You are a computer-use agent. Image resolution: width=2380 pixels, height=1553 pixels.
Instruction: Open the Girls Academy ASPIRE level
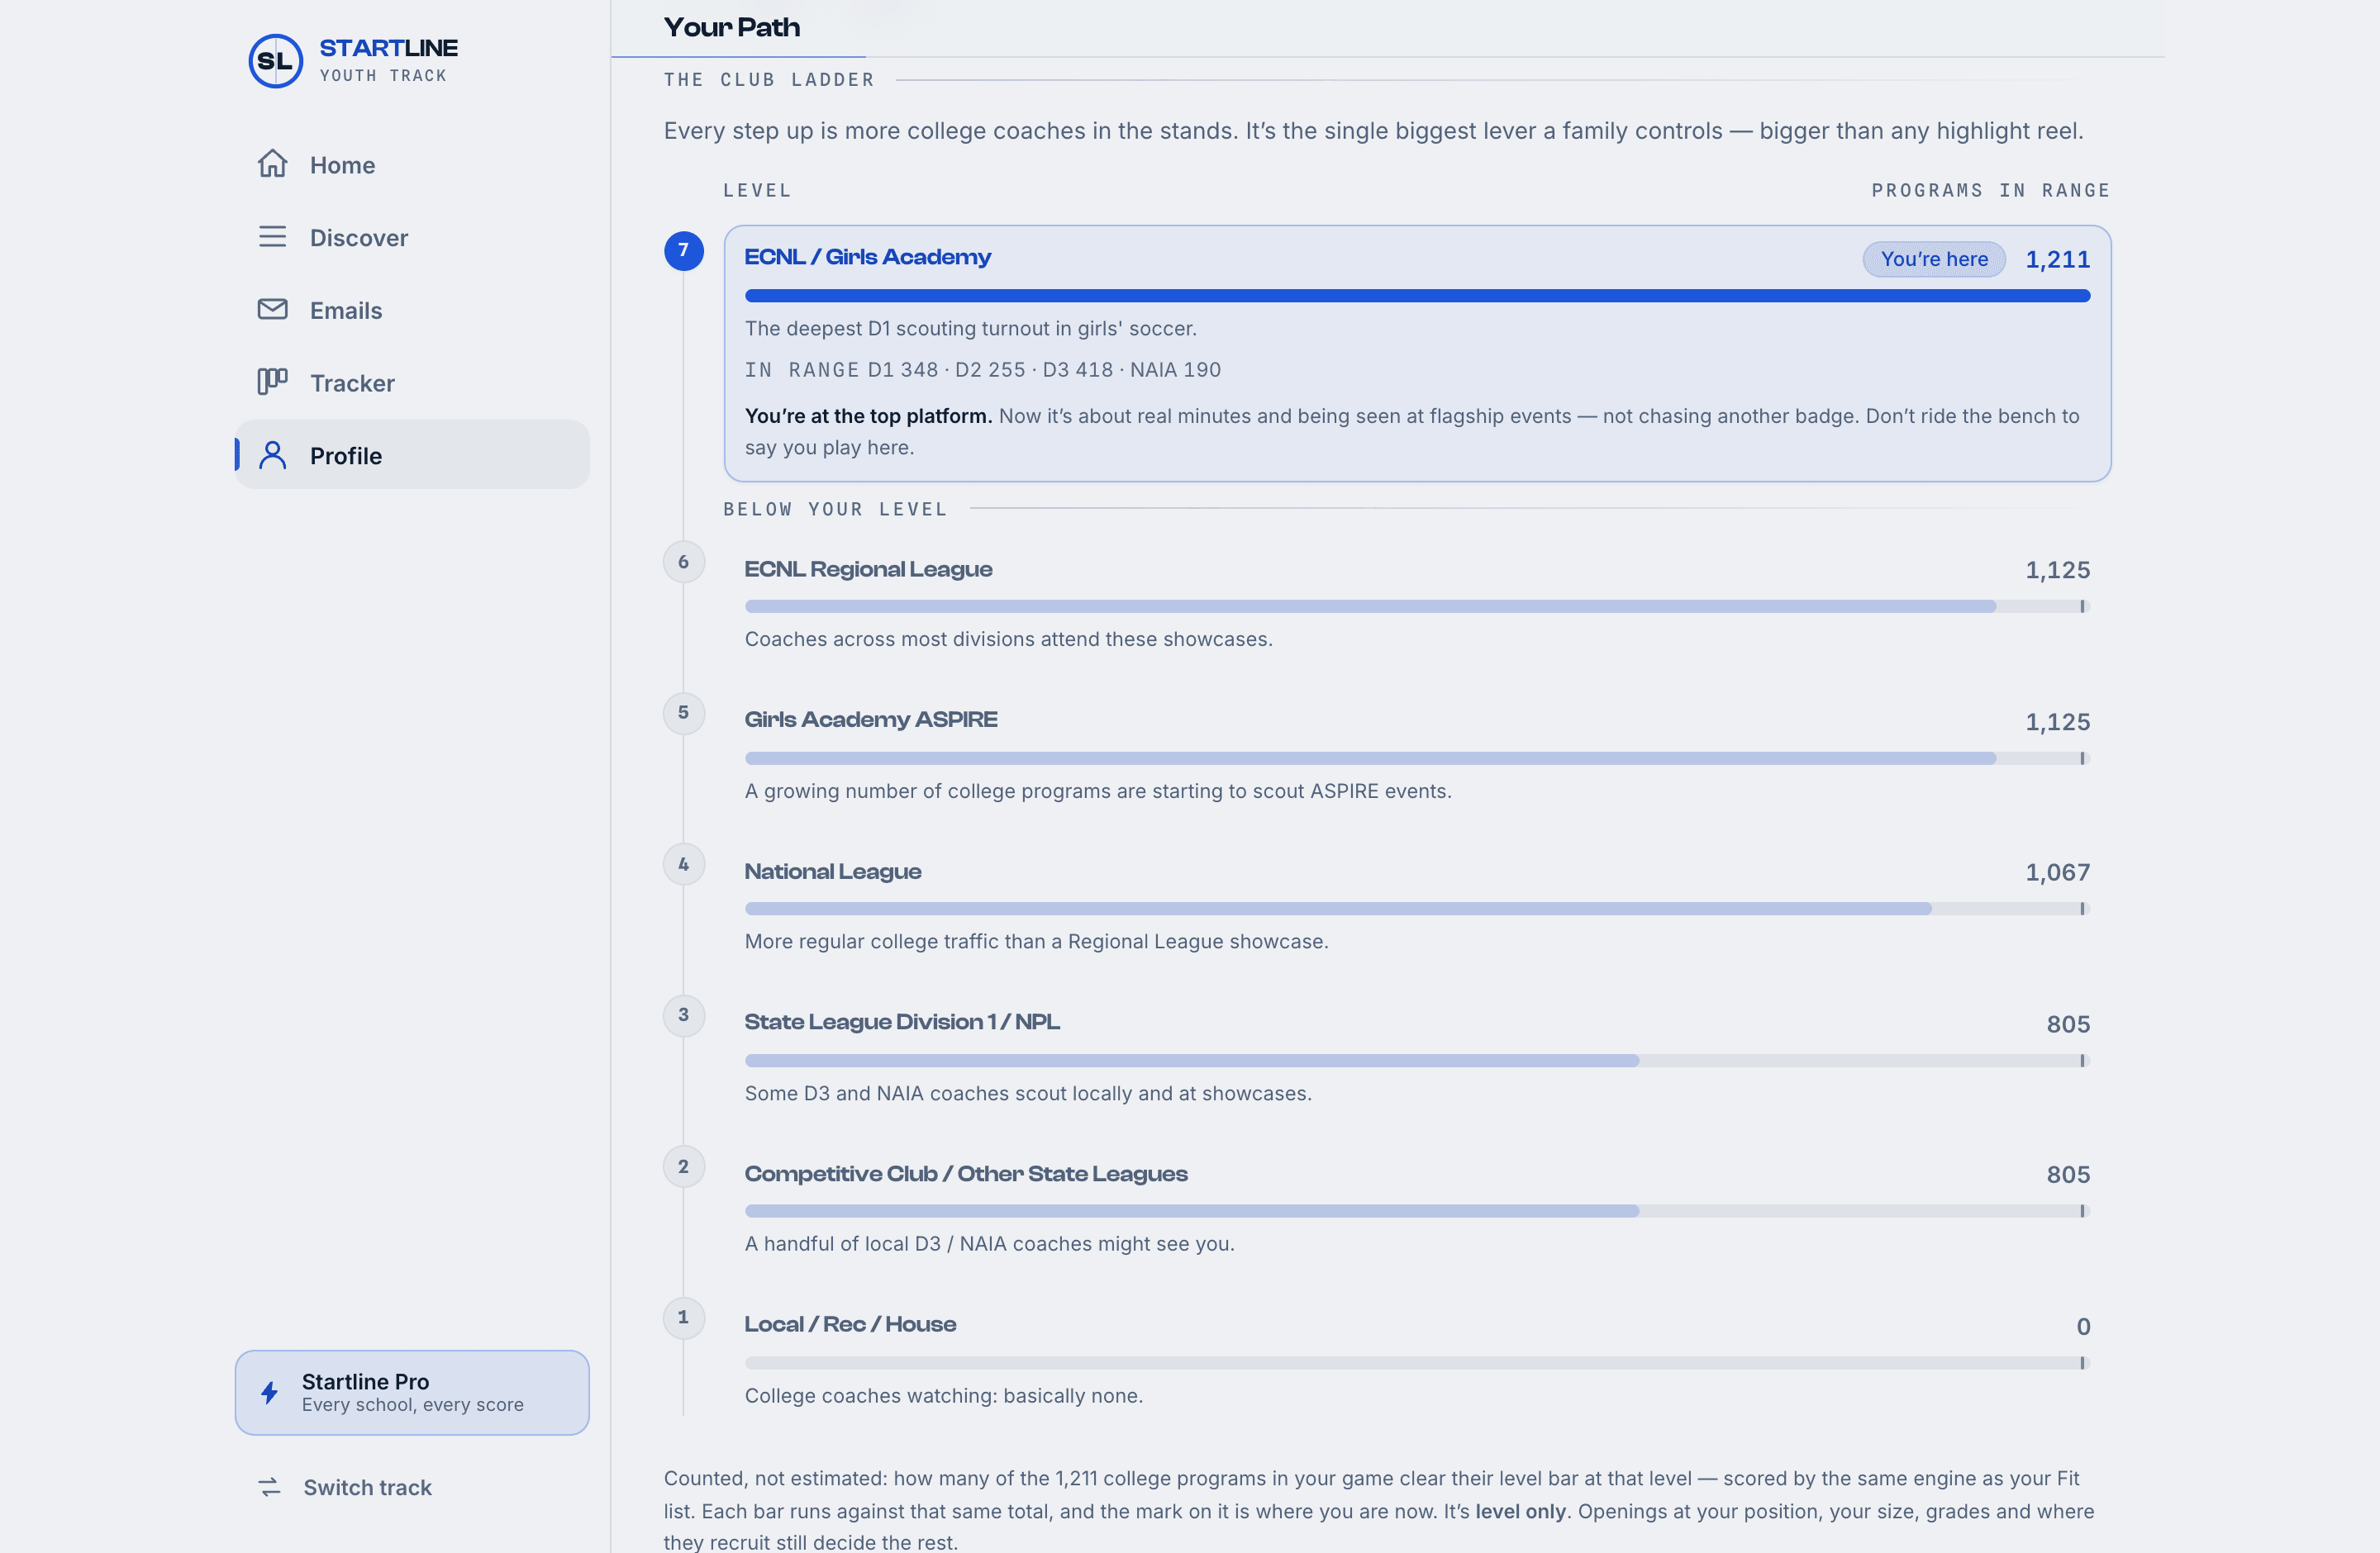[871, 720]
